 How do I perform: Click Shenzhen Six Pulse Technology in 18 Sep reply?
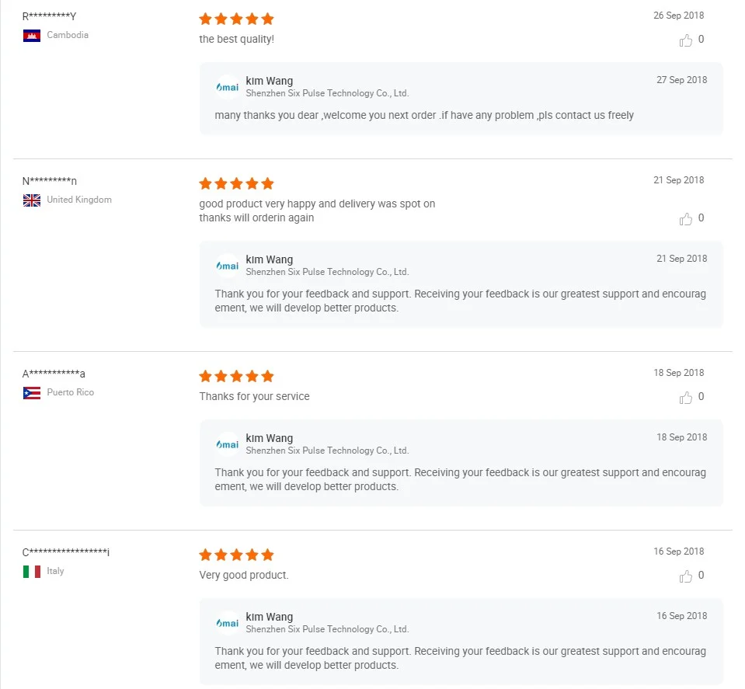(x=327, y=451)
